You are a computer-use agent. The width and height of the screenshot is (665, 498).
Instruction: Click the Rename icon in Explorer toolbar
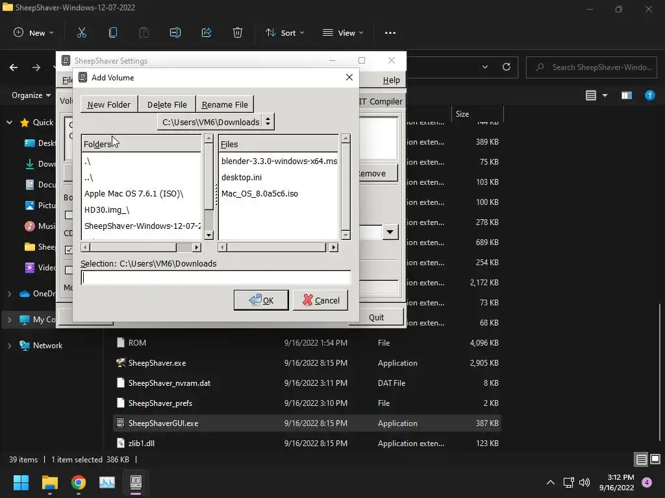(x=175, y=32)
